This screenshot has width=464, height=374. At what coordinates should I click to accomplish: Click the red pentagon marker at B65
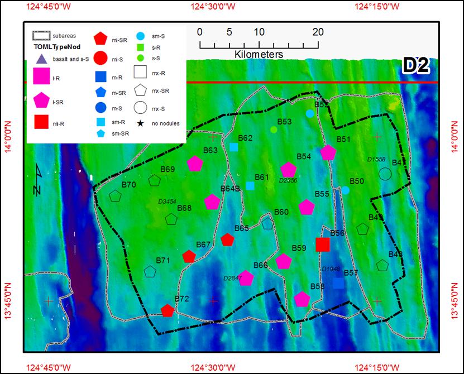point(227,239)
